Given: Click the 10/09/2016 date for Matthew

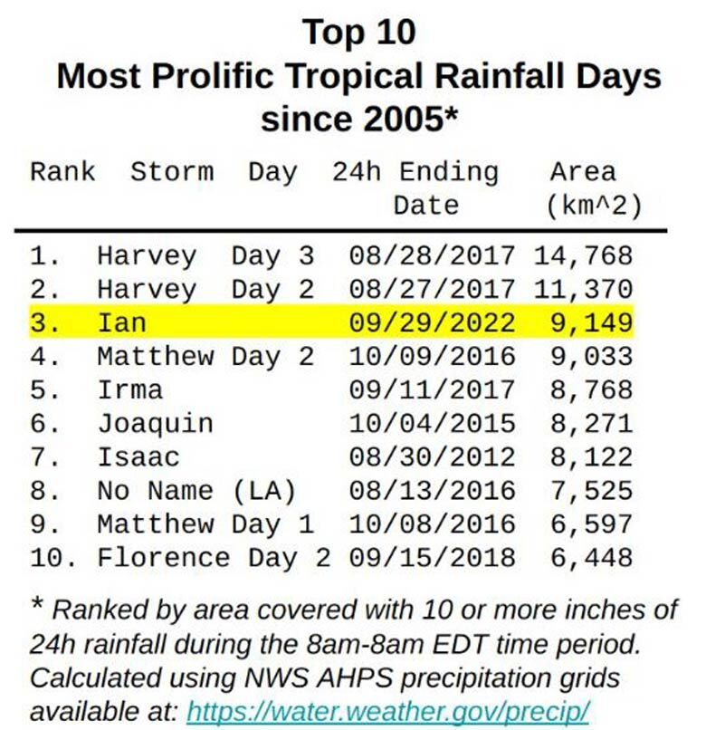Looking at the screenshot, I should (432, 356).
